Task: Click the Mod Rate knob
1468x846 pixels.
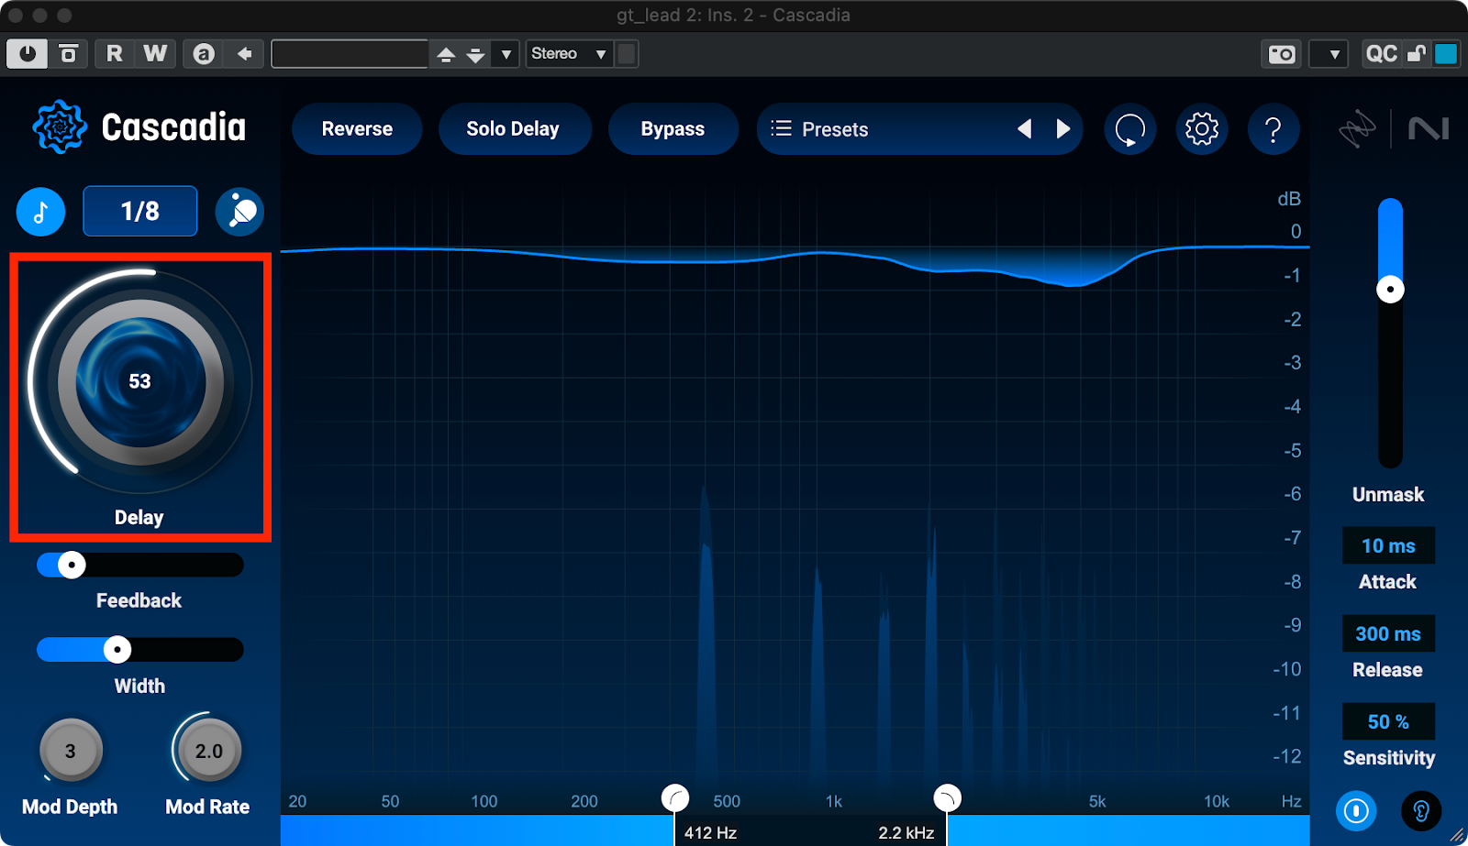Action: click(x=209, y=751)
